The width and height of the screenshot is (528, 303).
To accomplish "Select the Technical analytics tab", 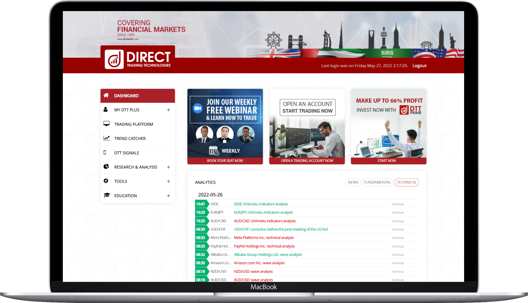I will point(407,182).
